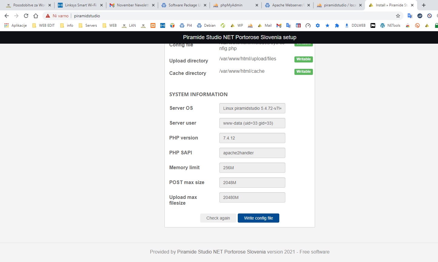
Task: Click the Server user field
Action: (252, 123)
